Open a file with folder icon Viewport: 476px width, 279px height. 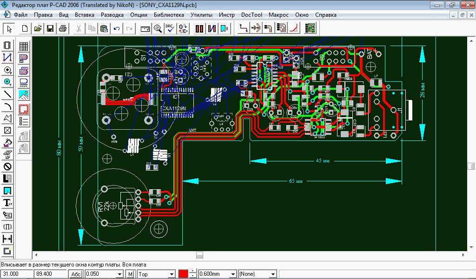pyautogui.click(x=38, y=28)
